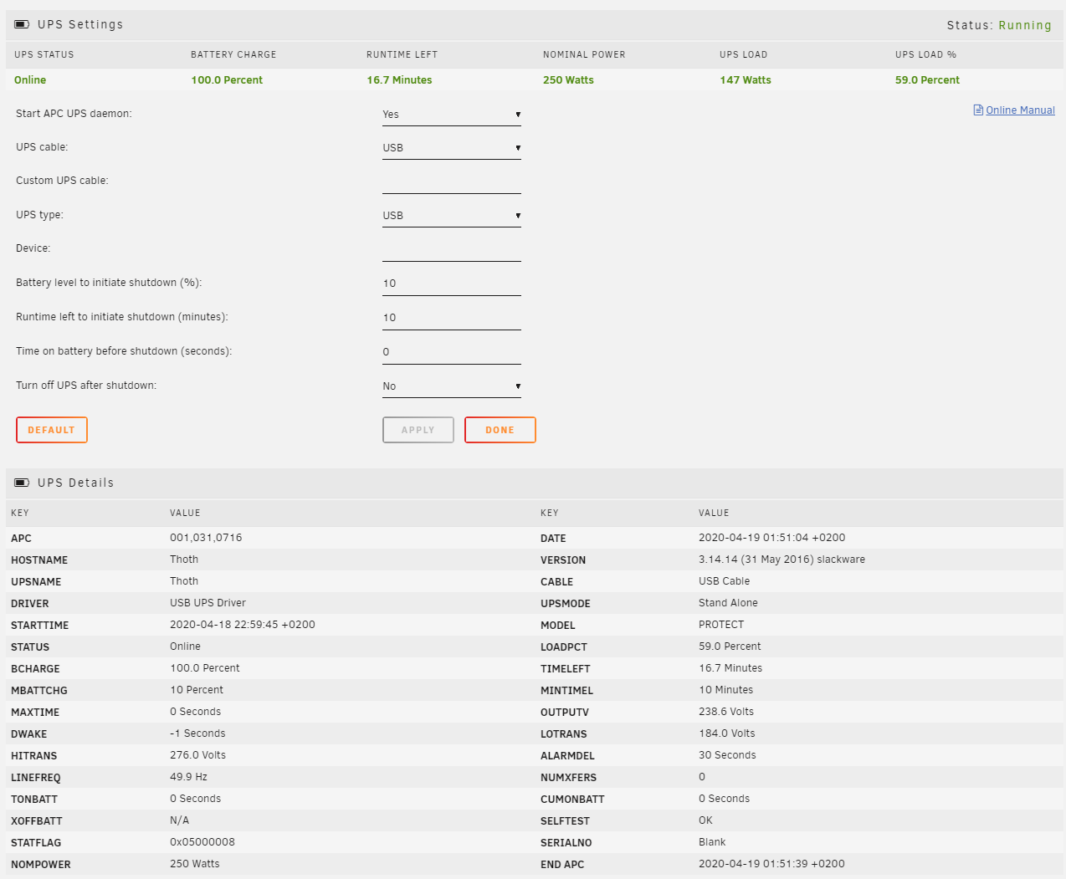The image size is (1066, 879).
Task: Edit the battery level to initiate shutdown field
Action: point(452,284)
